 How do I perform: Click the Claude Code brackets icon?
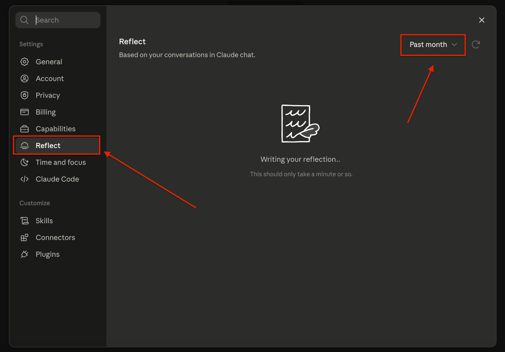pos(24,179)
